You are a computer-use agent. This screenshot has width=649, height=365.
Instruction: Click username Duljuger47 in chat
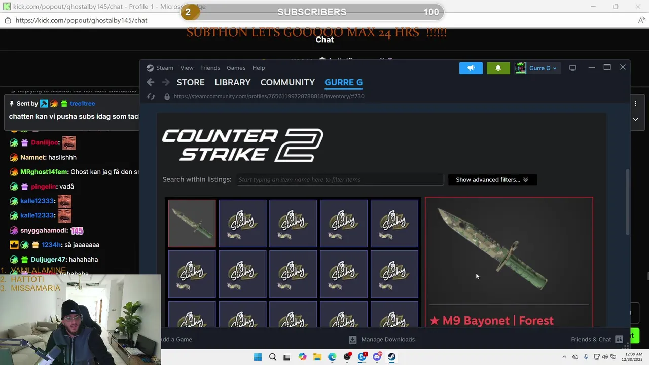(49, 260)
